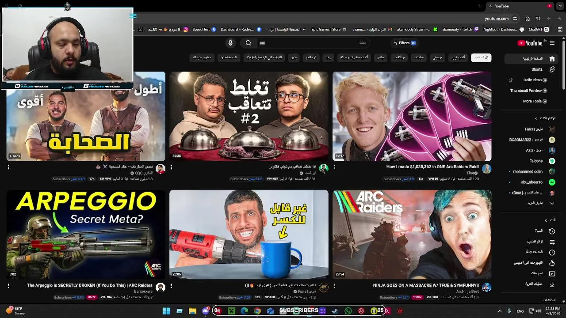Open History from sidebar
The height and width of the screenshot is (318, 566).
click(552, 231)
